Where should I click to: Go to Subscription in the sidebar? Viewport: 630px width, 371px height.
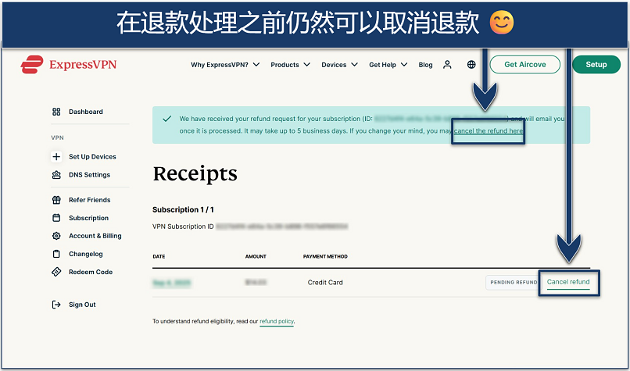coord(88,218)
